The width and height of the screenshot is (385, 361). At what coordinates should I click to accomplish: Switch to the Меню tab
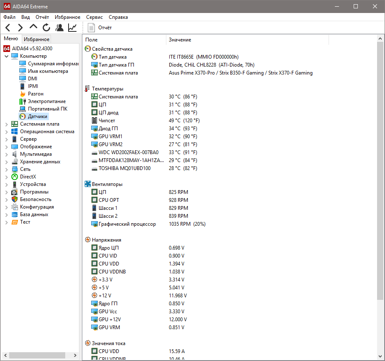[x=11, y=39]
